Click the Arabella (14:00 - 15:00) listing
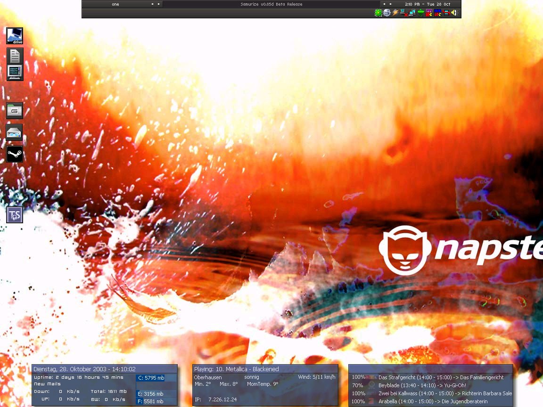The width and height of the screenshot is (543, 407). [433, 401]
